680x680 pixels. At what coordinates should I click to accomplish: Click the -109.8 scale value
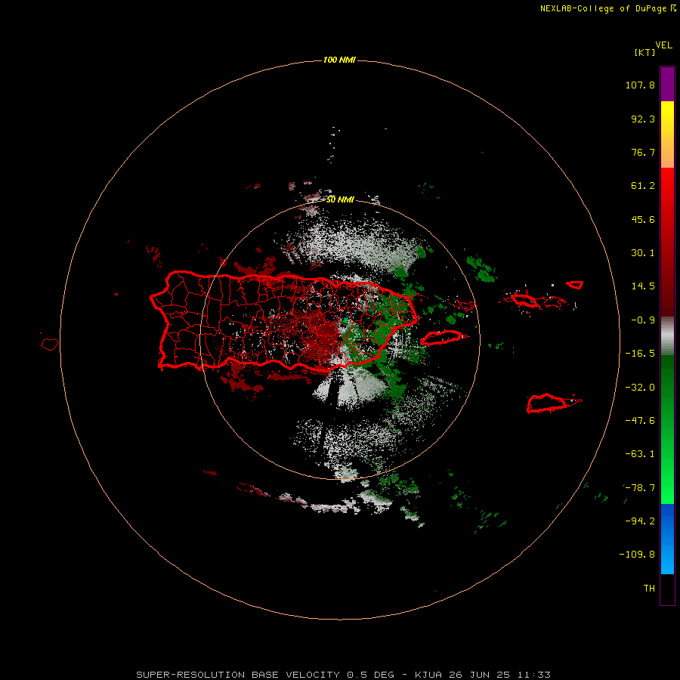click(637, 555)
